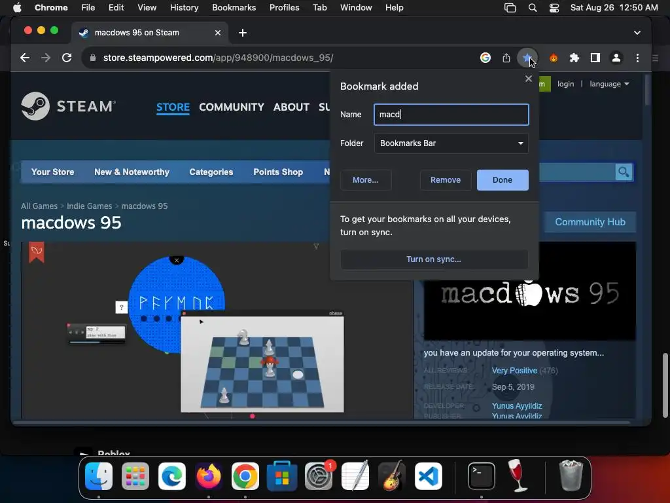Screen dimensions: 670x503
Task: Open Microsoft Edge from the dock
Action: pyautogui.click(x=172, y=477)
